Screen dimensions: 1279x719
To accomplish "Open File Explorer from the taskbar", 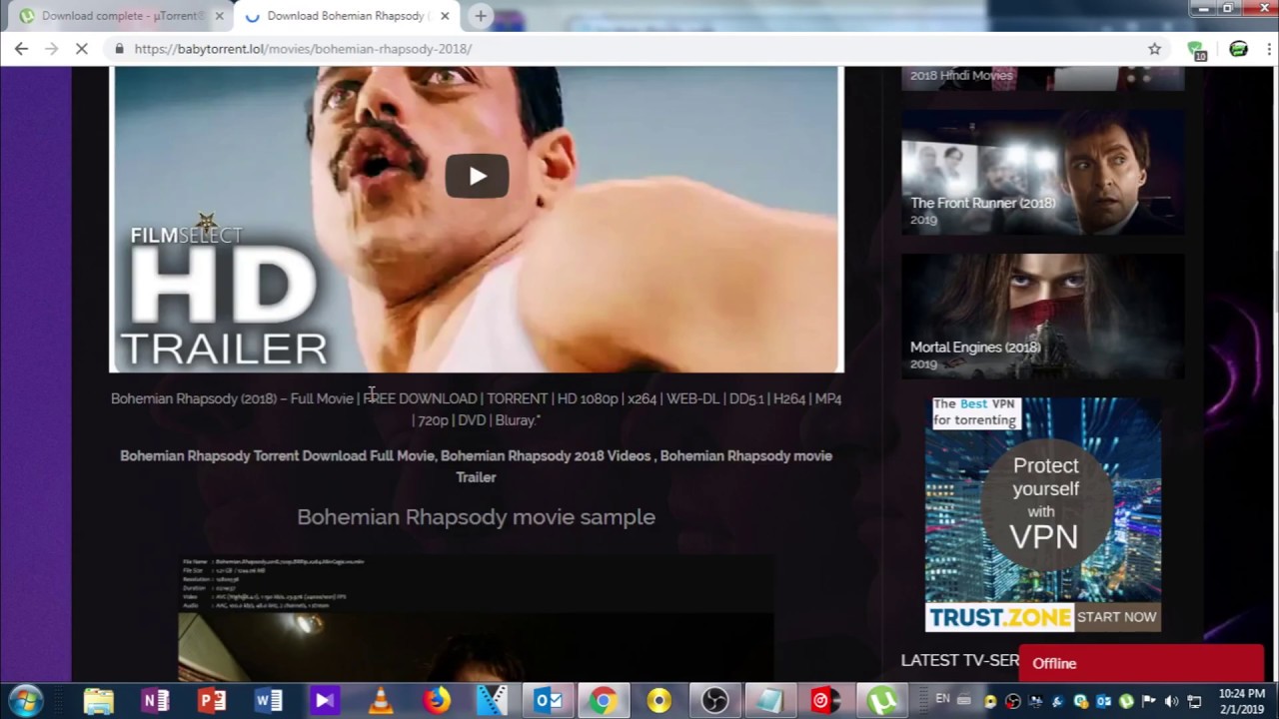I will (98, 701).
